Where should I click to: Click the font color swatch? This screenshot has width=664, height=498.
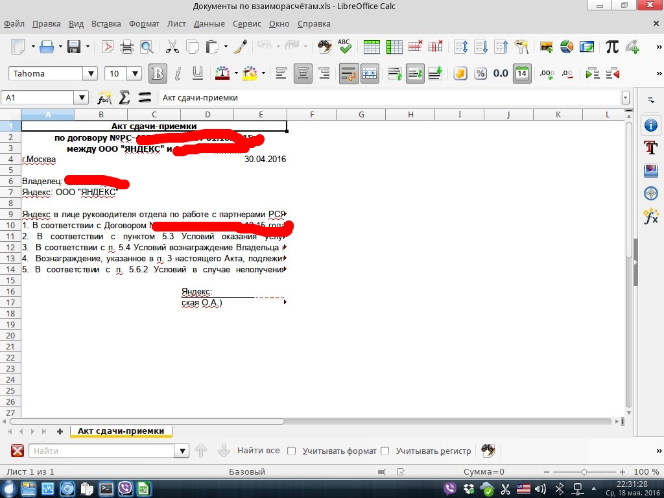coord(222,74)
